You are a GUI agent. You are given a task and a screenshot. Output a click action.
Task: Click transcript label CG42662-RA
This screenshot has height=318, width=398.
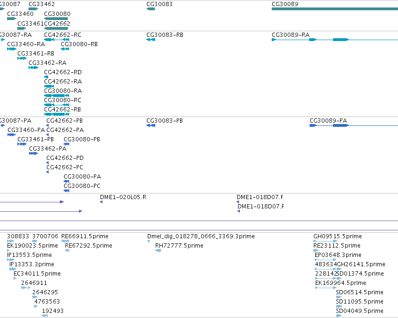63,82
